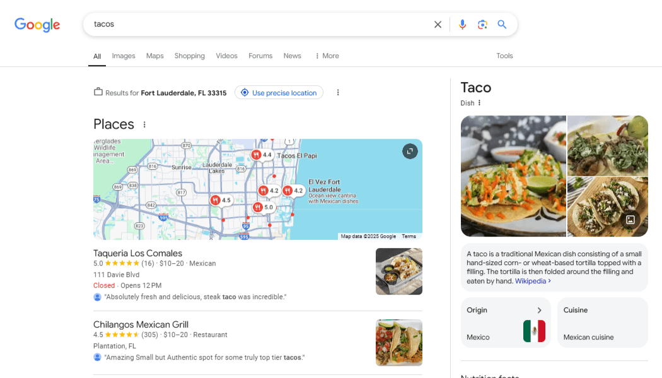662x378 pixels.
Task: Switch to the Shopping tab
Action: (190, 56)
